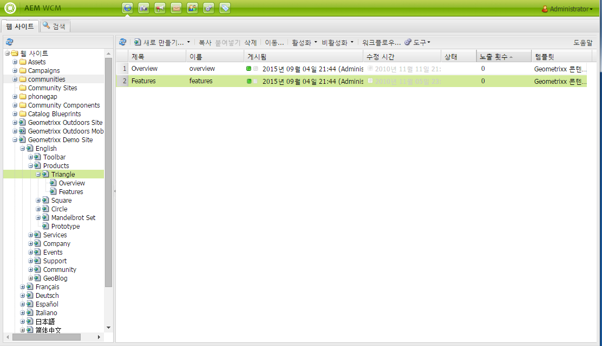Screen dimensions: 602x346
Task: Expand the Square node
Action: 38,201
